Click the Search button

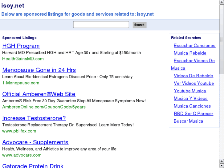(x=140, y=25)
